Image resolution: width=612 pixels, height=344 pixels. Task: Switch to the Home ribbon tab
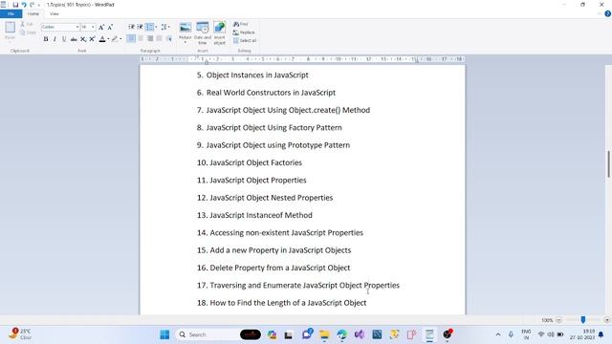click(x=33, y=13)
